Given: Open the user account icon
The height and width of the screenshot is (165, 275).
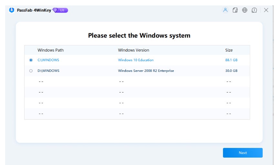Looking at the screenshot, I should [225, 10].
